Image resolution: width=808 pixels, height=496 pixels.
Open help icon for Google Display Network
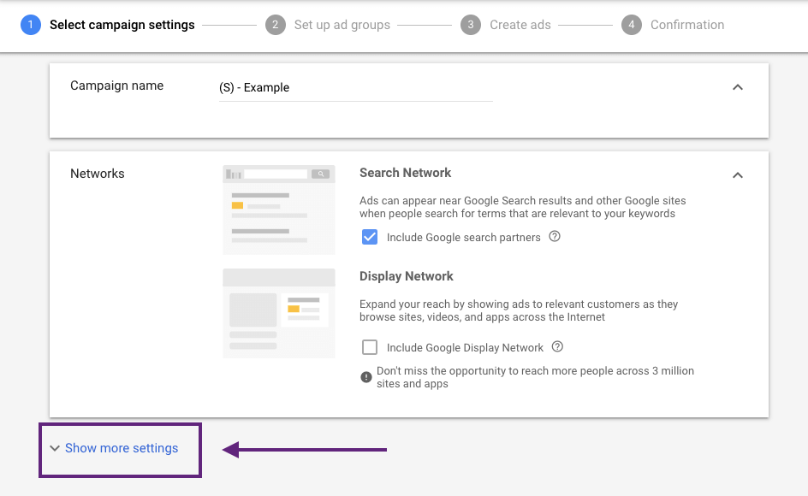[x=557, y=346]
